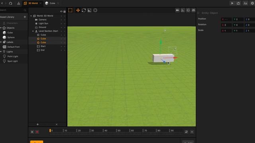Screen dimensions: 255x143
Task: Grab the red X-axis gizmo arrow
Action: click(x=176, y=58)
